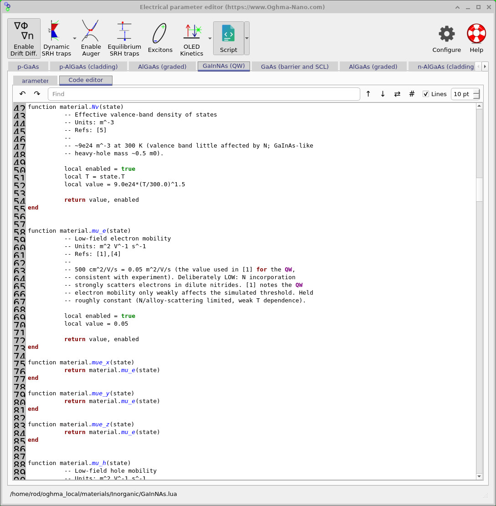The height and width of the screenshot is (506, 496).
Task: Toggle the Enable Auger icon
Action: 91,38
